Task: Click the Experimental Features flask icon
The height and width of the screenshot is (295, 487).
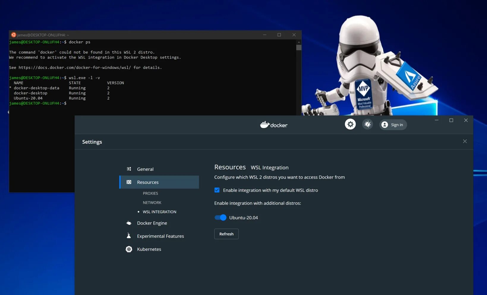Action: coord(129,236)
